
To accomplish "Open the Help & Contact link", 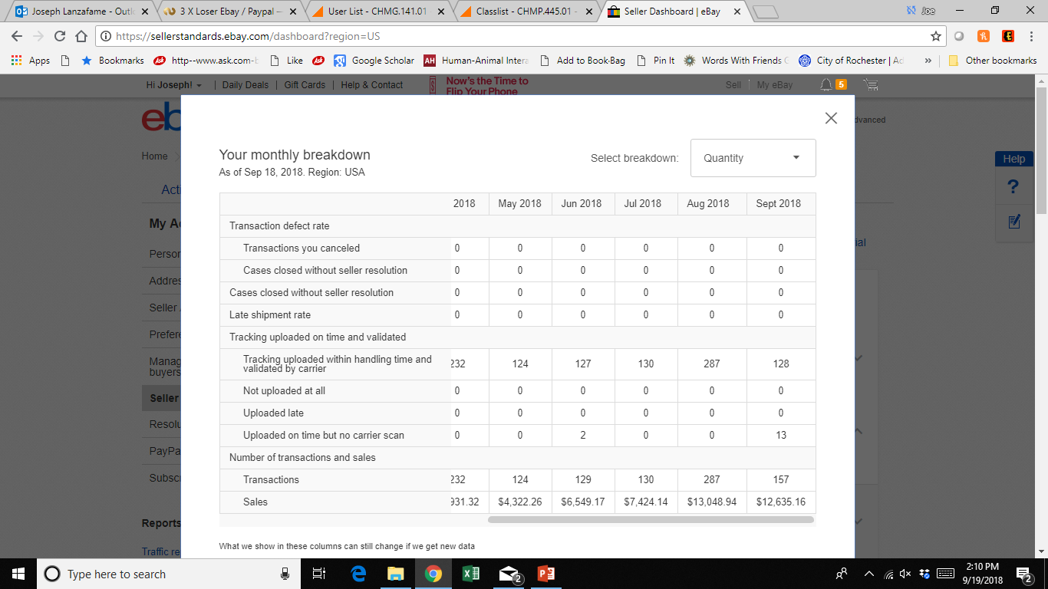I will (371, 85).
